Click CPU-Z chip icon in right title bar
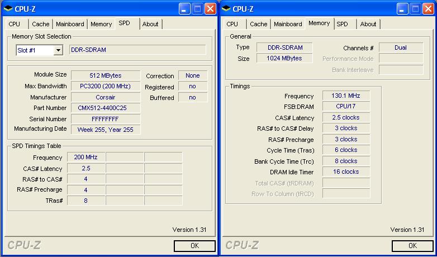 pyautogui.click(x=226, y=9)
